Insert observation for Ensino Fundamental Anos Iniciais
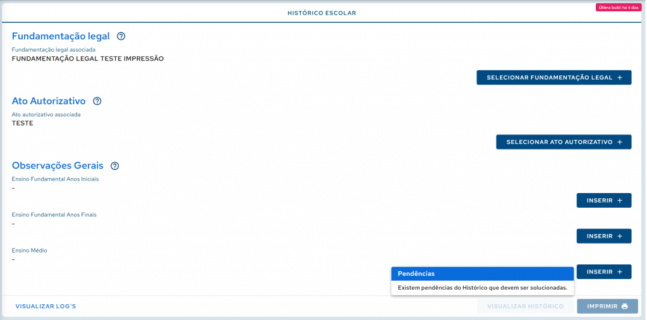 pos(603,201)
